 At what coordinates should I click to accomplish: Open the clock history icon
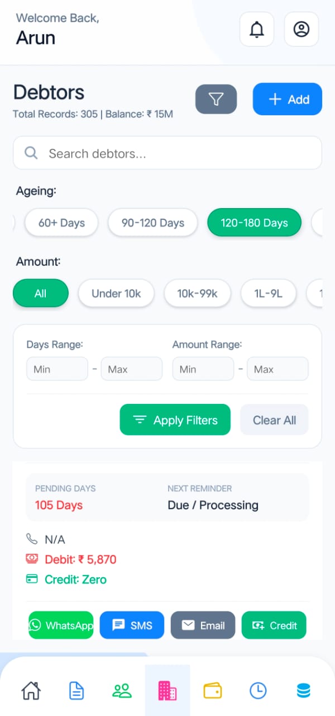pos(258,691)
